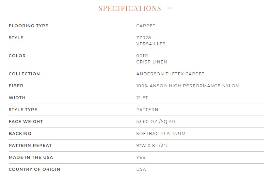Screen dimensions: 272x179
Task: Click the 12 FT width value
Action: tap(142, 98)
